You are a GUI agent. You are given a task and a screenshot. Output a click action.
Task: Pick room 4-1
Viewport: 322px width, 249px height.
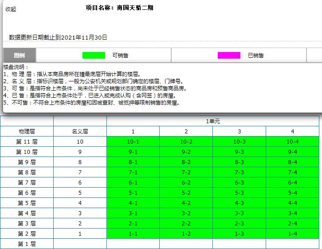point(133,203)
